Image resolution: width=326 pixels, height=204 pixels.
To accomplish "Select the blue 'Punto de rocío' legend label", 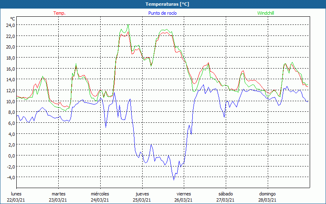I will point(162,13).
